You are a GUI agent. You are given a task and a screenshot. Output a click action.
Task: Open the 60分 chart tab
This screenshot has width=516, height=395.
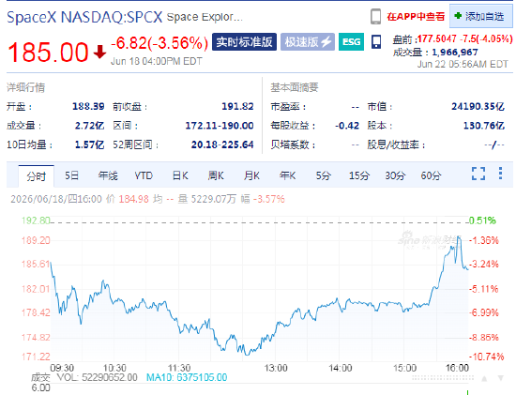431,175
